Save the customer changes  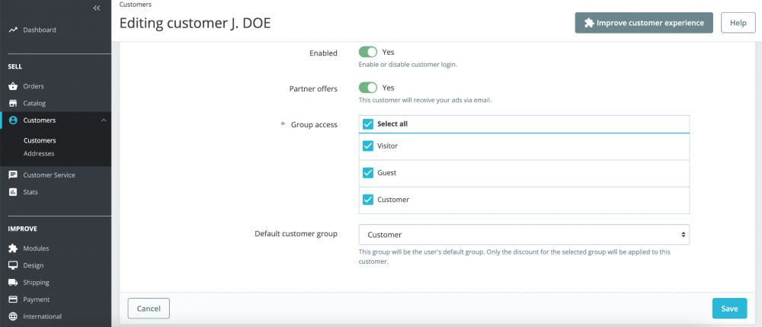click(729, 309)
